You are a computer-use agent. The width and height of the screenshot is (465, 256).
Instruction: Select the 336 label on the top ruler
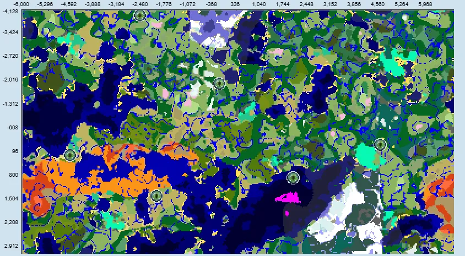click(235, 4)
